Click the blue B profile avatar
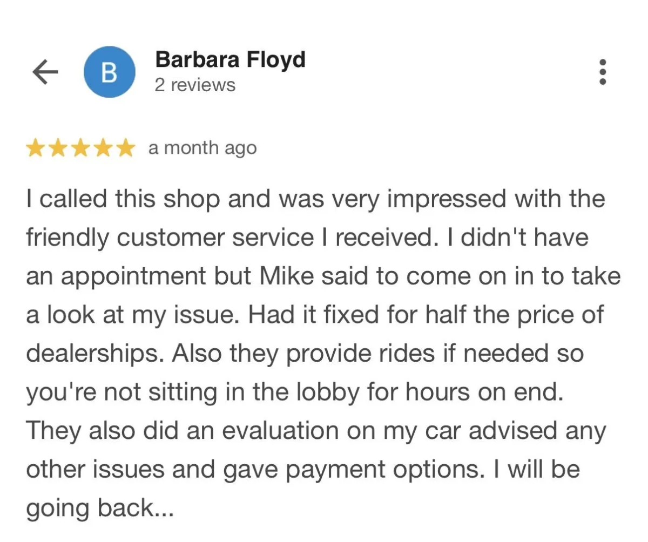 109,72
